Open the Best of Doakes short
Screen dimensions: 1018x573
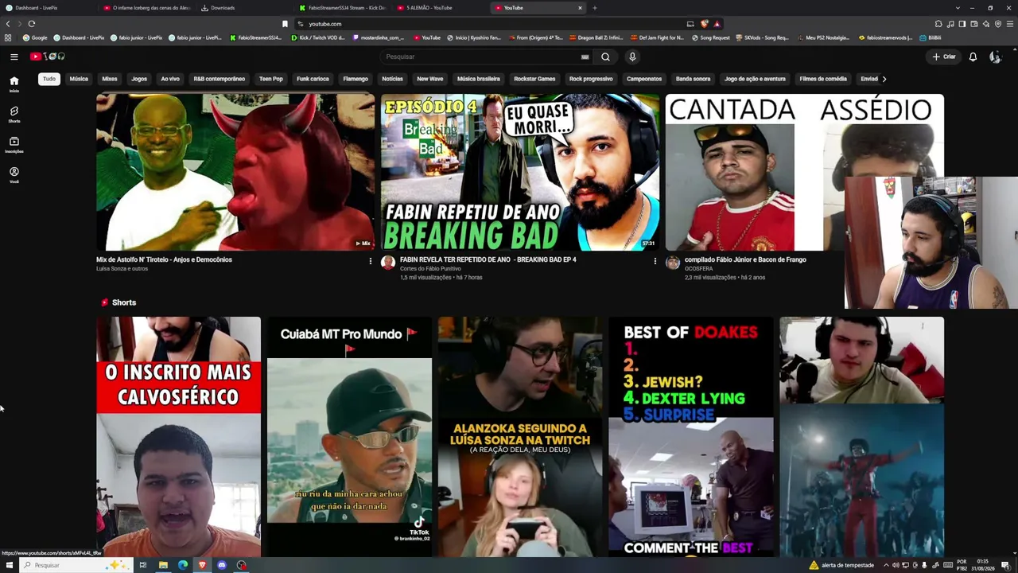tap(691, 437)
